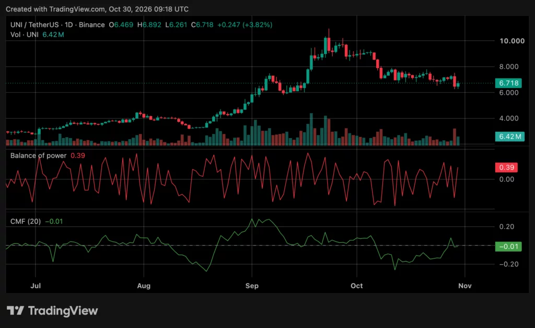The height and width of the screenshot is (328, 535).
Task: Click the Sep time axis label
Action: (252, 286)
